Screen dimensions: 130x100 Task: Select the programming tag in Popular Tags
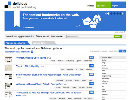click(106, 76)
